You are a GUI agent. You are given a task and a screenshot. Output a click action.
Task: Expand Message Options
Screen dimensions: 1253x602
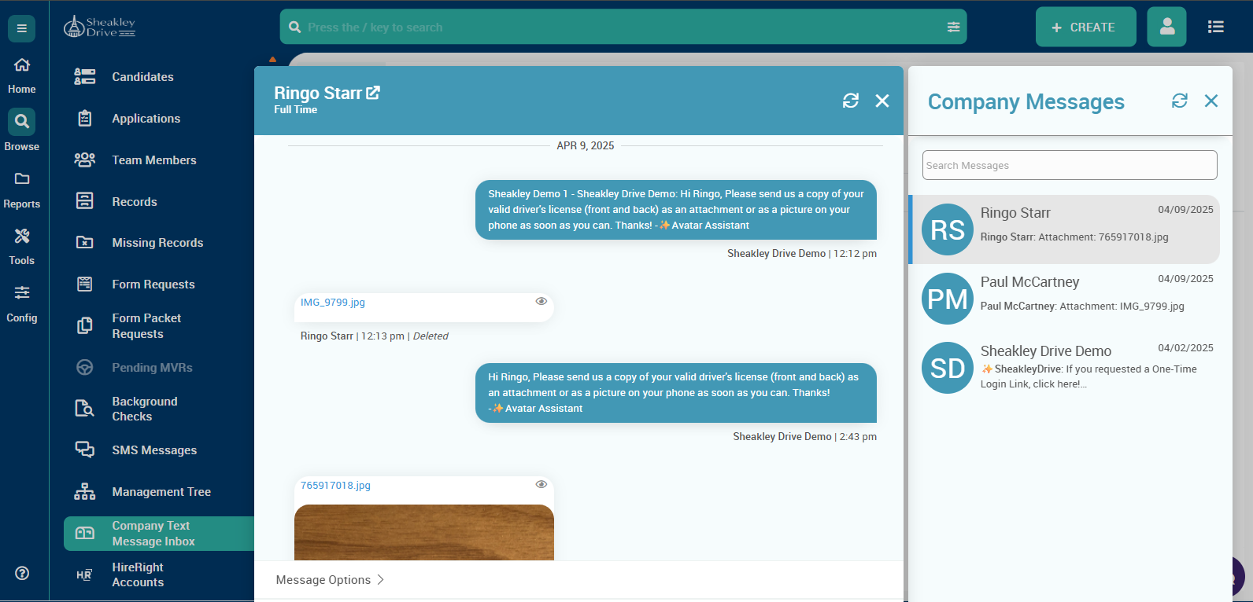329,580
